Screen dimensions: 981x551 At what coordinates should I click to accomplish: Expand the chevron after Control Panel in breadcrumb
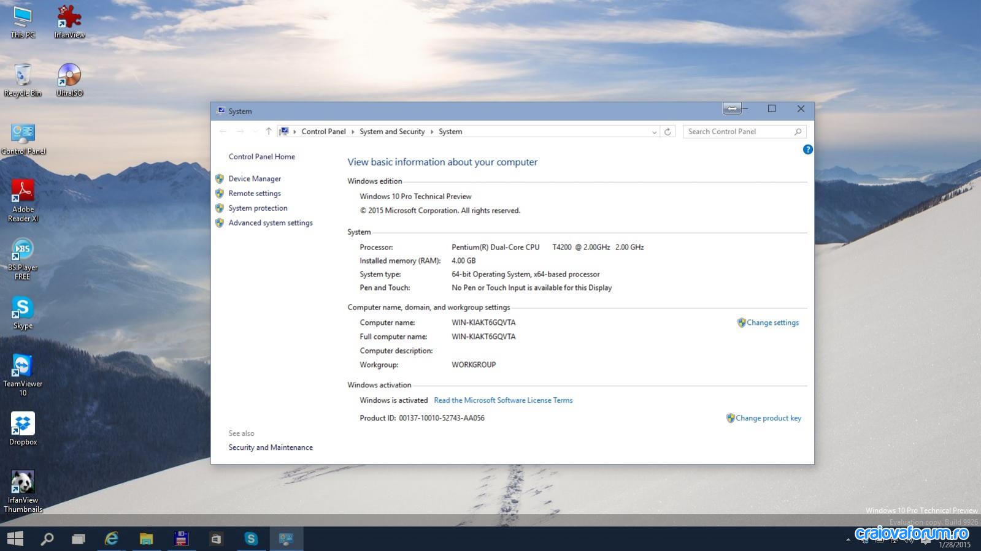[353, 132]
